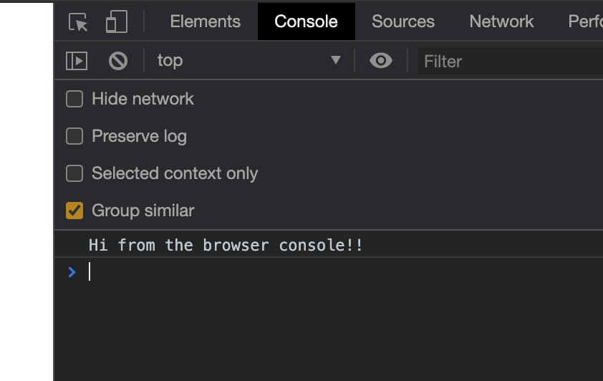
Task: Create a live expression with eye icon
Action: point(381,60)
